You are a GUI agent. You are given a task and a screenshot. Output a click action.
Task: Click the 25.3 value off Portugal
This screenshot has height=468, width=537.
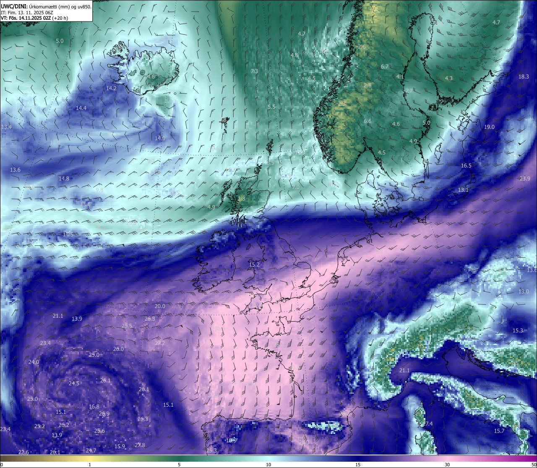211,451
